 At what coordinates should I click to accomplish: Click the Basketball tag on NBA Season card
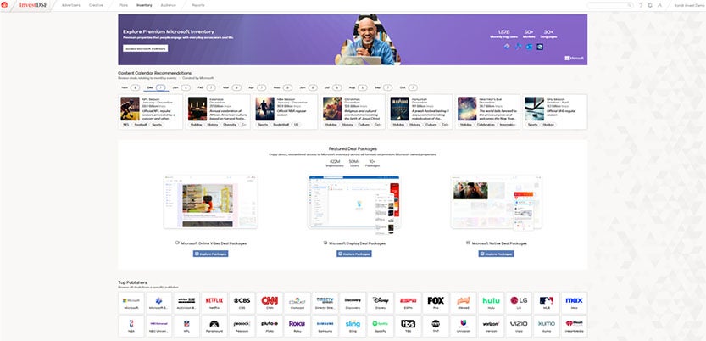[281, 125]
